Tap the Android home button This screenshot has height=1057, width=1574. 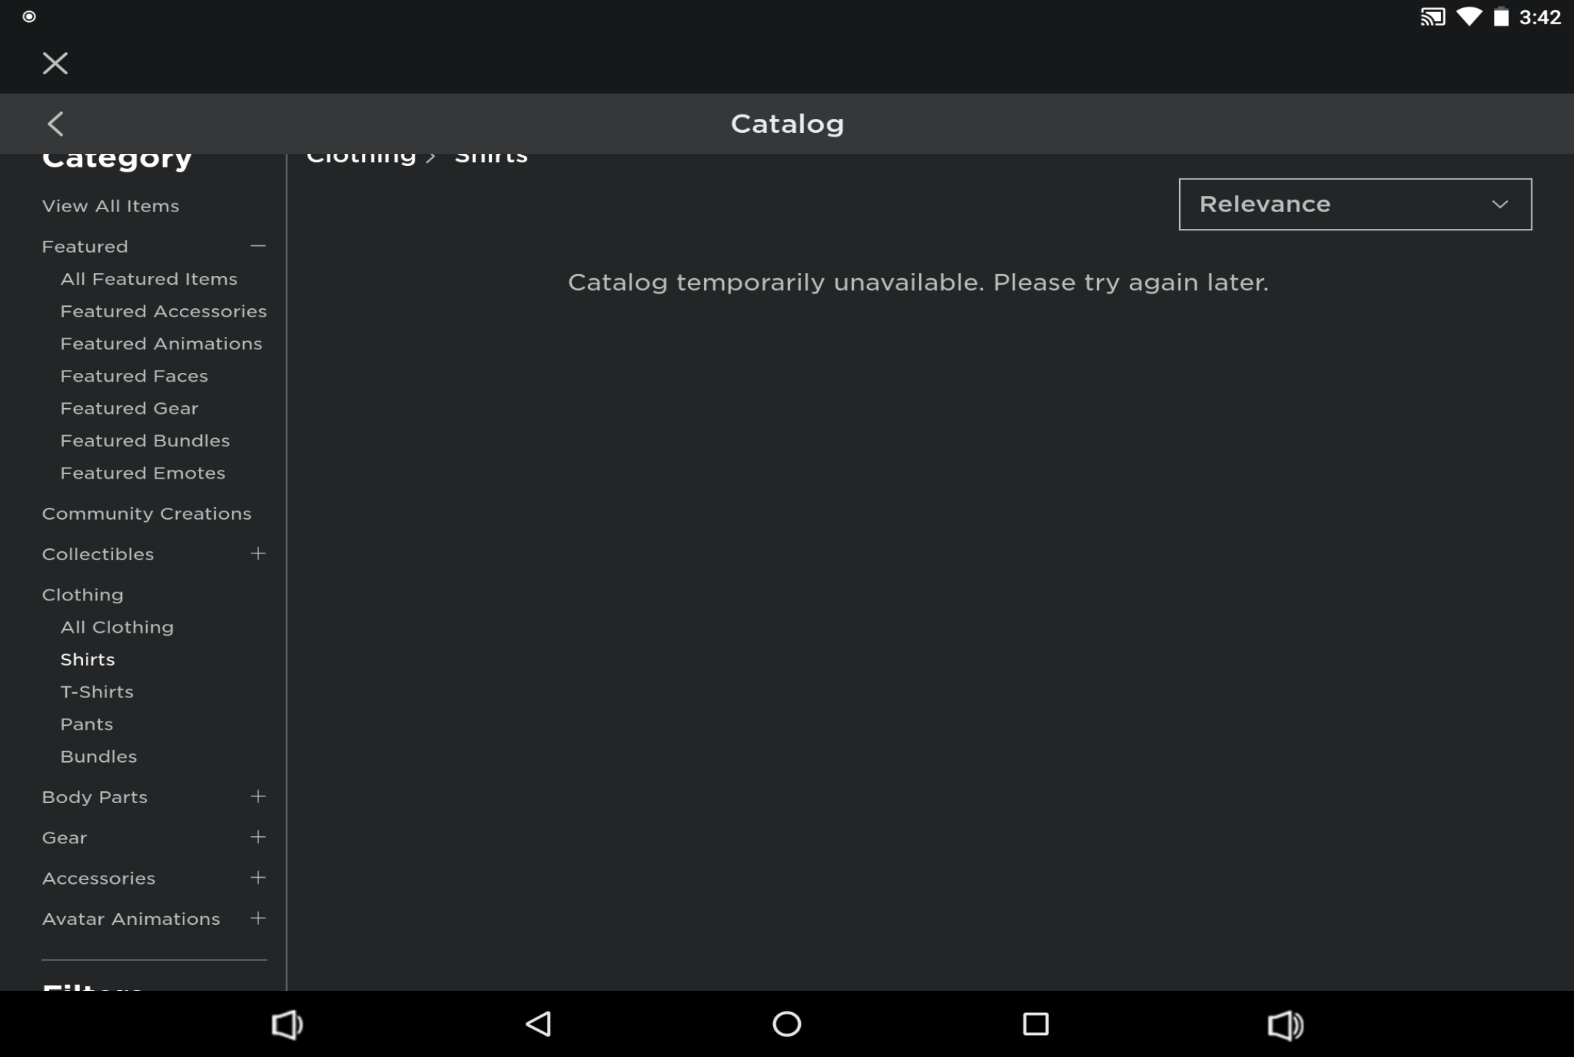(x=786, y=1024)
